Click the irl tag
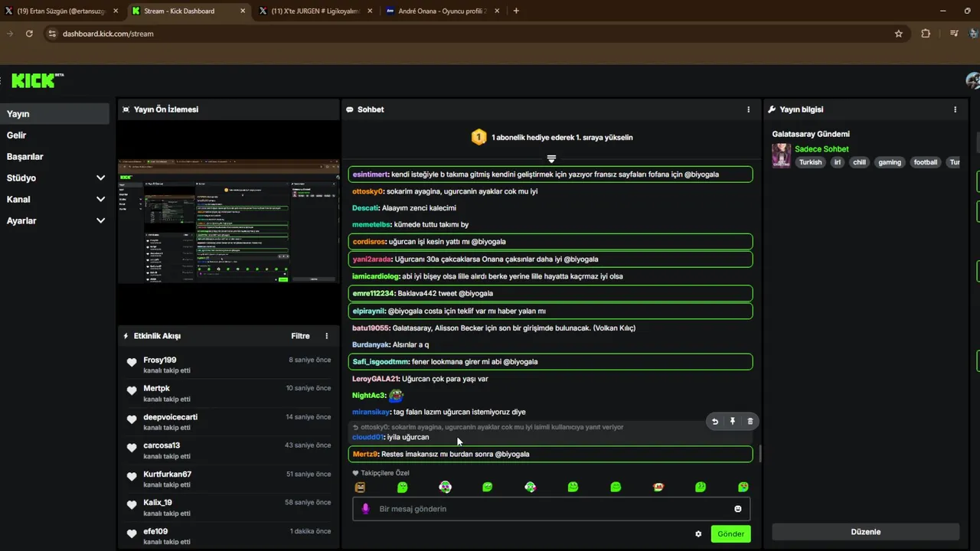The image size is (980, 551). click(x=838, y=162)
